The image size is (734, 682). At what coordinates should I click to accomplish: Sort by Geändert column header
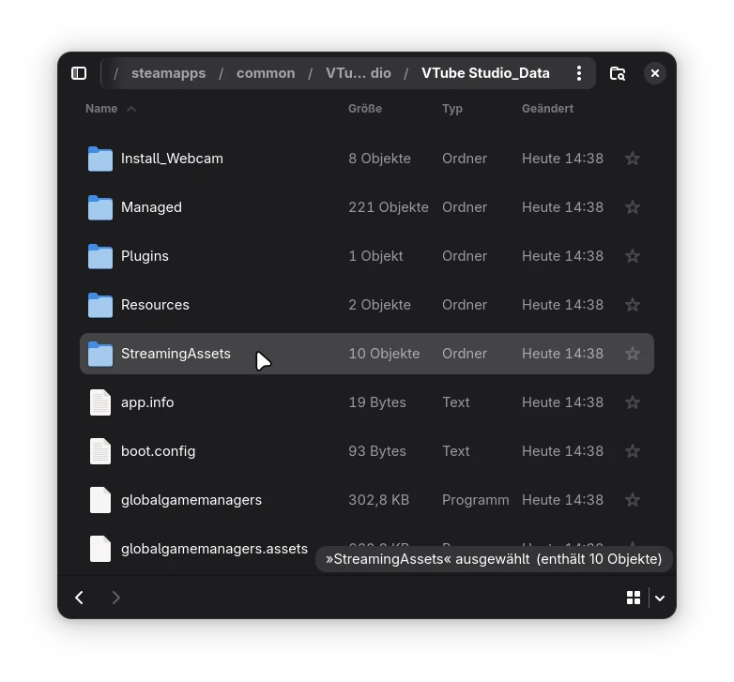pos(548,109)
